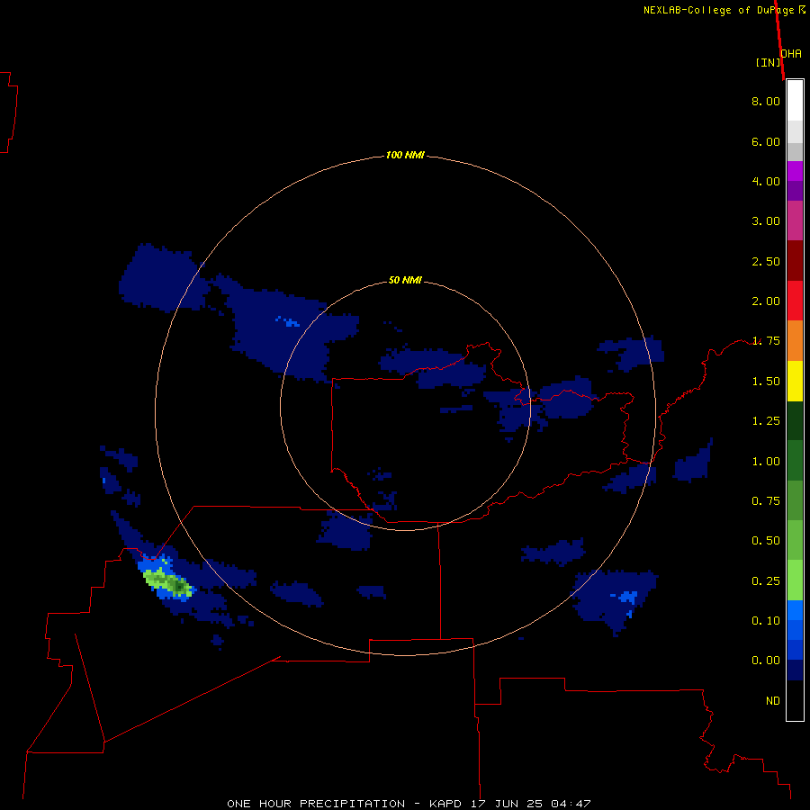Click the 1.00 legend value

(x=766, y=462)
